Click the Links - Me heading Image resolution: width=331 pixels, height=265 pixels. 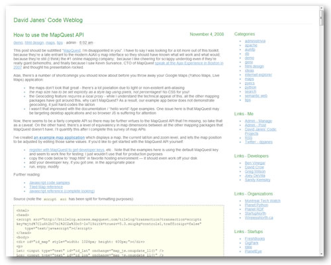point(244,114)
